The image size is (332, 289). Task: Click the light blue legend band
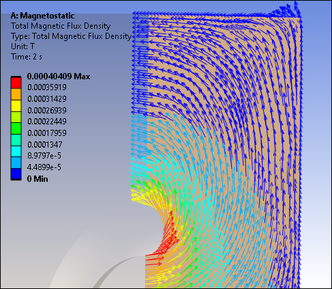pyautogui.click(x=16, y=163)
